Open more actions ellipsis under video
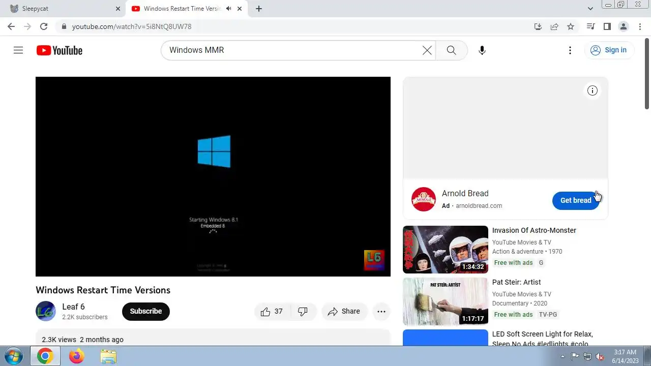Screen dimensions: 651x366 [381, 312]
